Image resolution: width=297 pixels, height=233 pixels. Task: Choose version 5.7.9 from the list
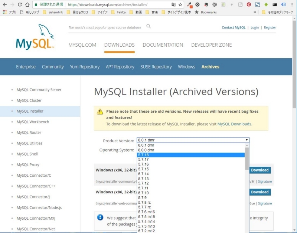pyautogui.click(x=191, y=198)
